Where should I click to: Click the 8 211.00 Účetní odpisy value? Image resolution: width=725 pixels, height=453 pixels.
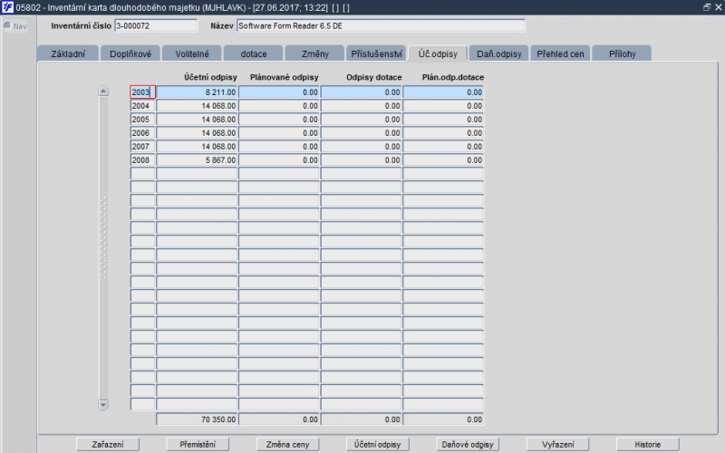197,92
